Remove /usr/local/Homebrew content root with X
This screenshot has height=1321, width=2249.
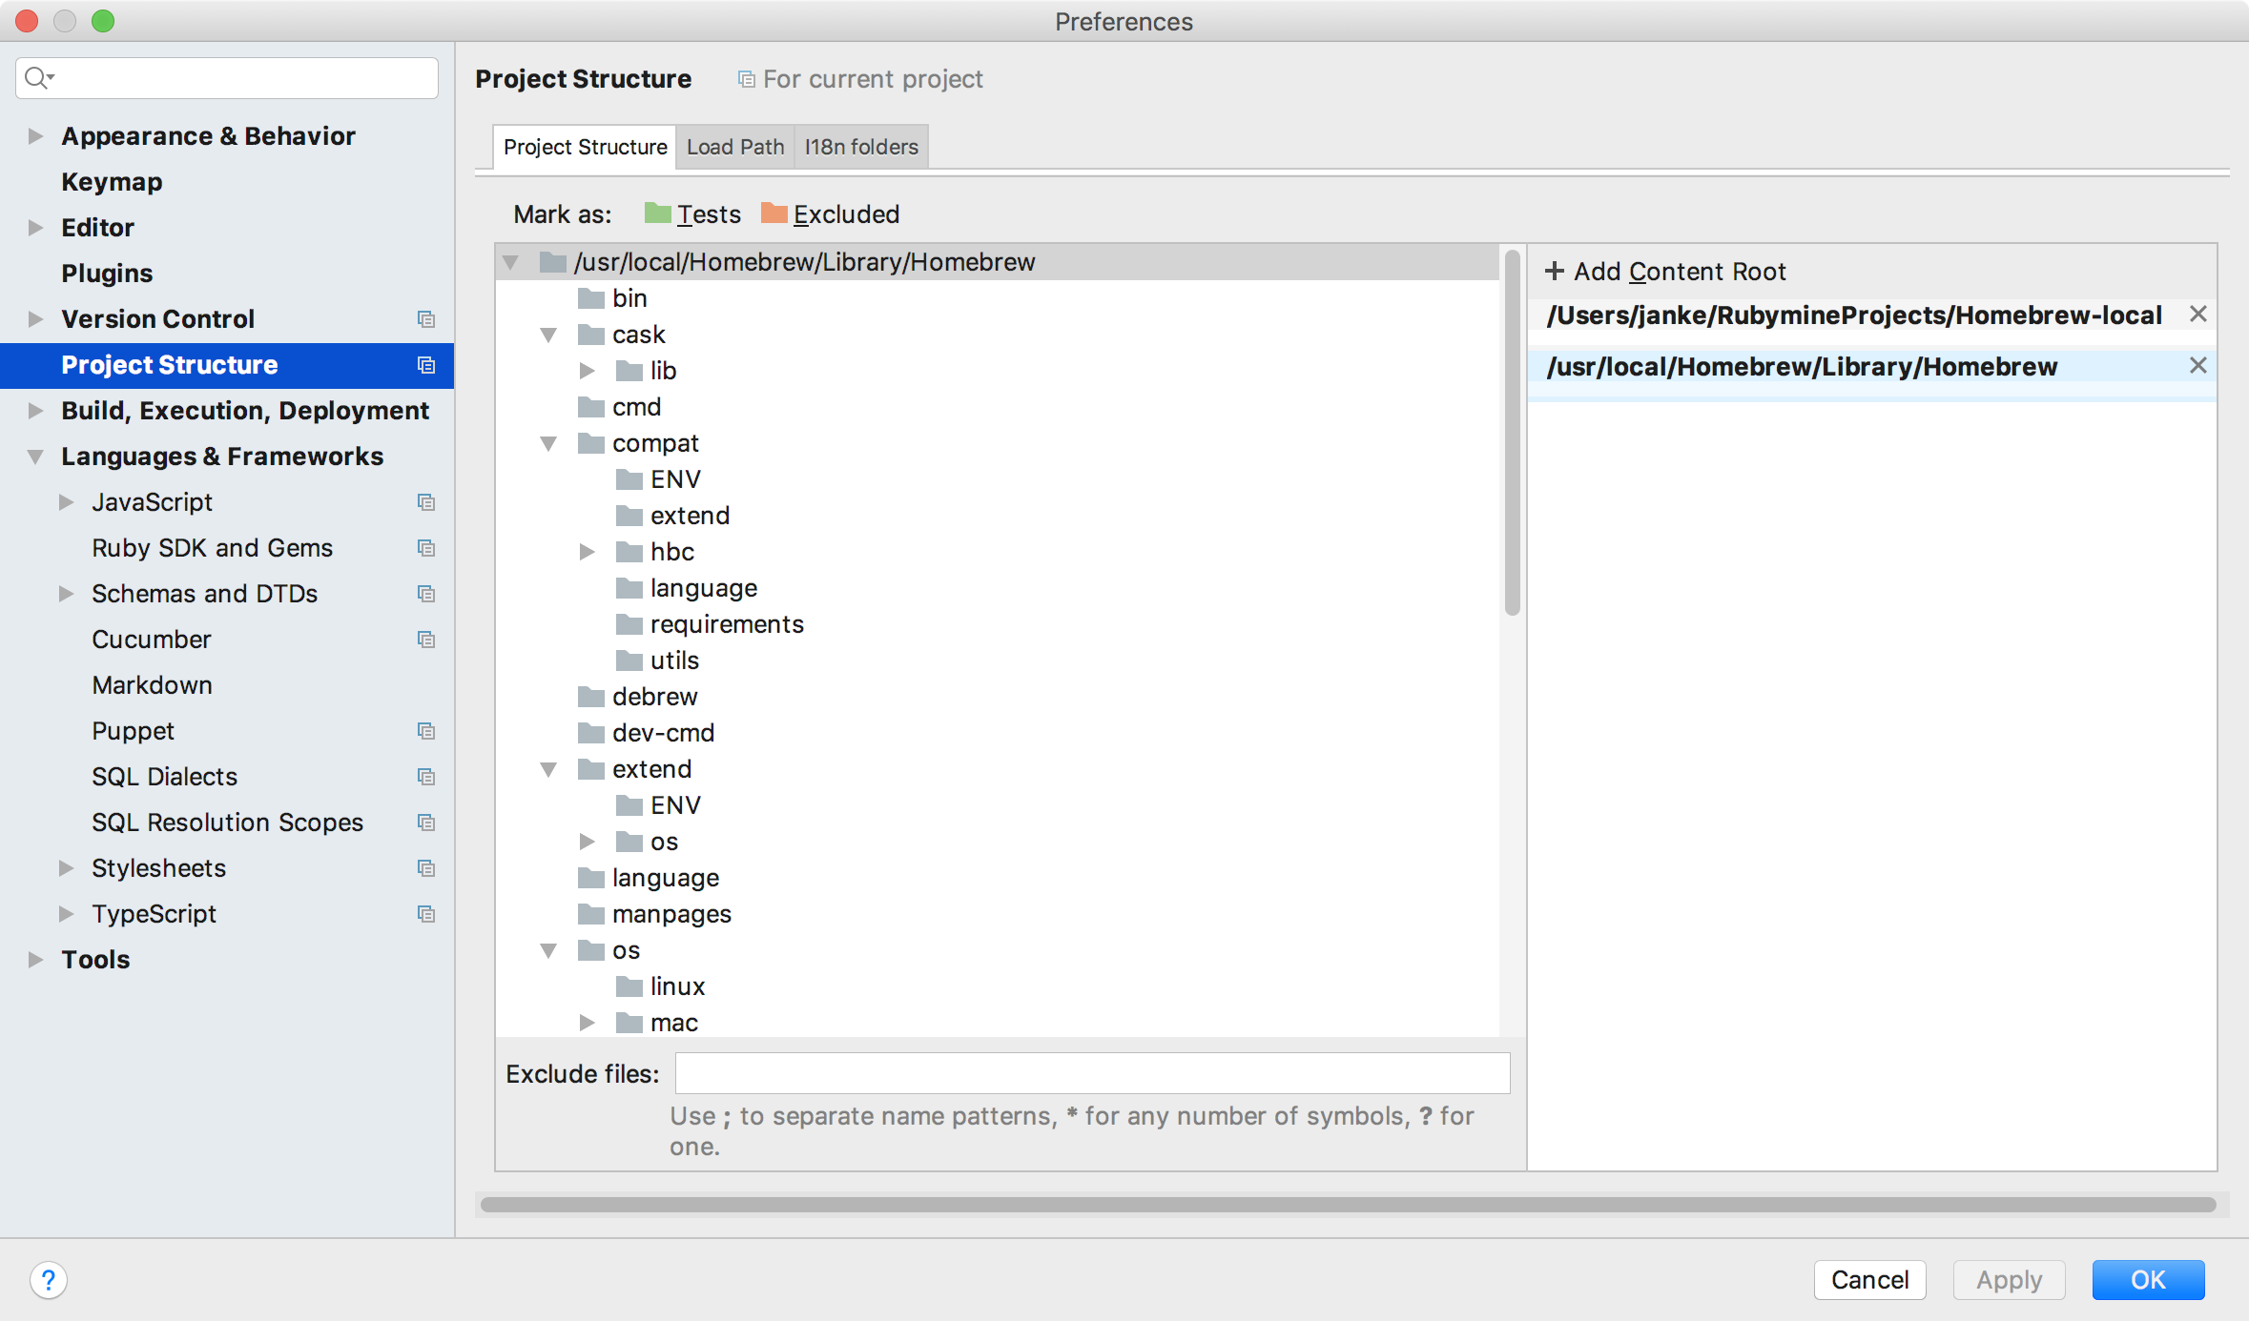coord(2198,366)
